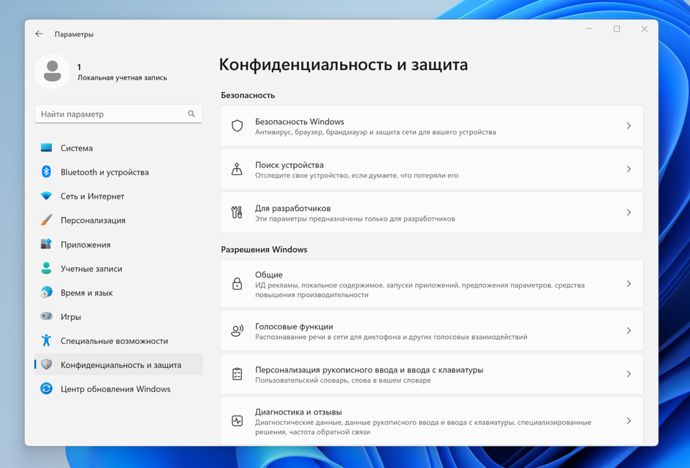Click the Система monitor icon

point(46,148)
